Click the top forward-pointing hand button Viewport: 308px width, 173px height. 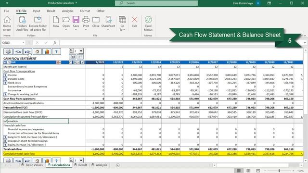(x=27, y=51)
